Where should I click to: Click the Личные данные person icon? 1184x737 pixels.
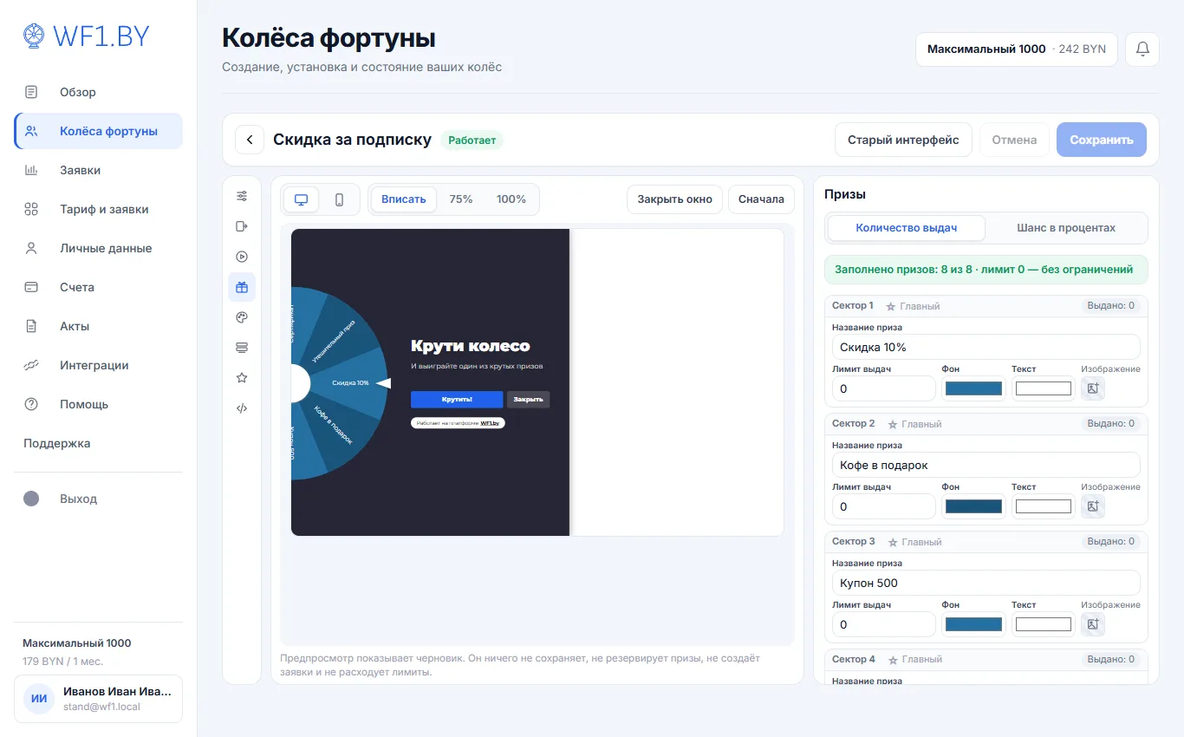[31, 248]
